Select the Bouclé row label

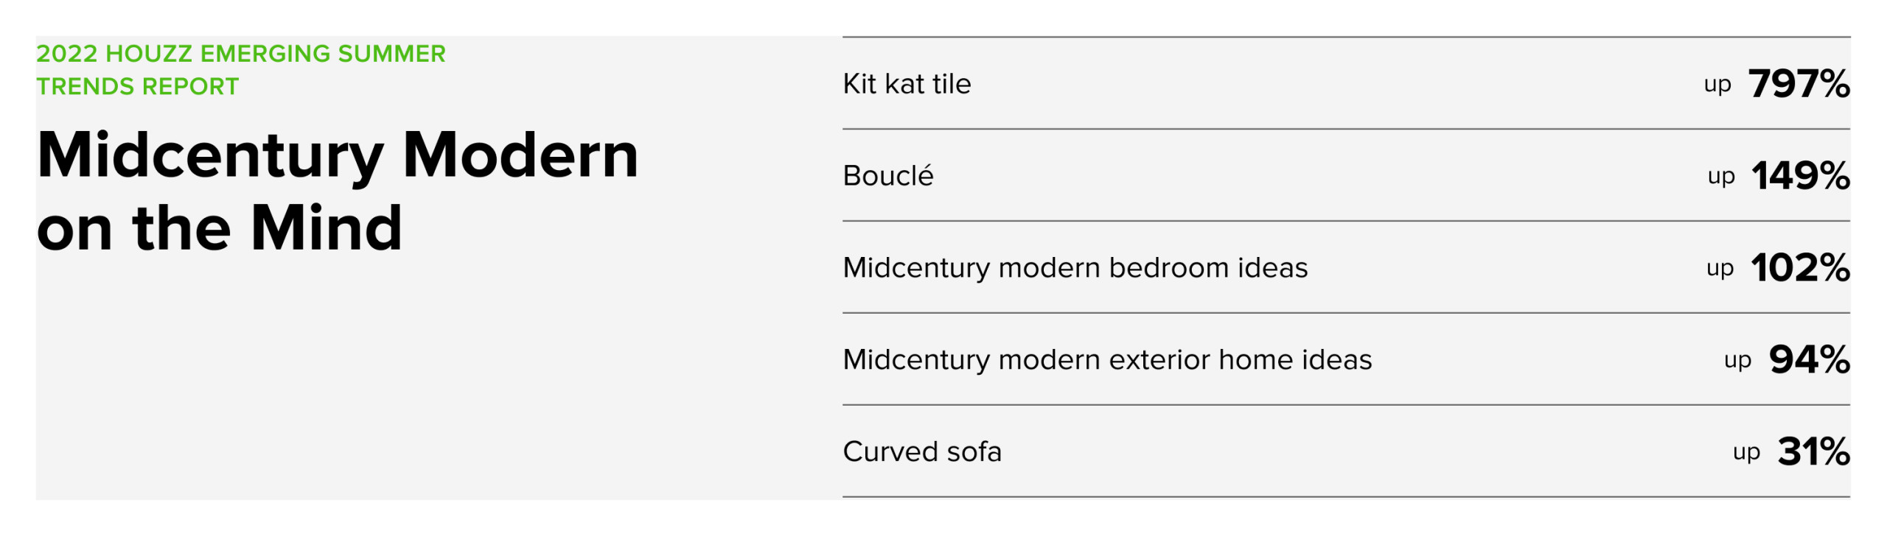pos(888,175)
